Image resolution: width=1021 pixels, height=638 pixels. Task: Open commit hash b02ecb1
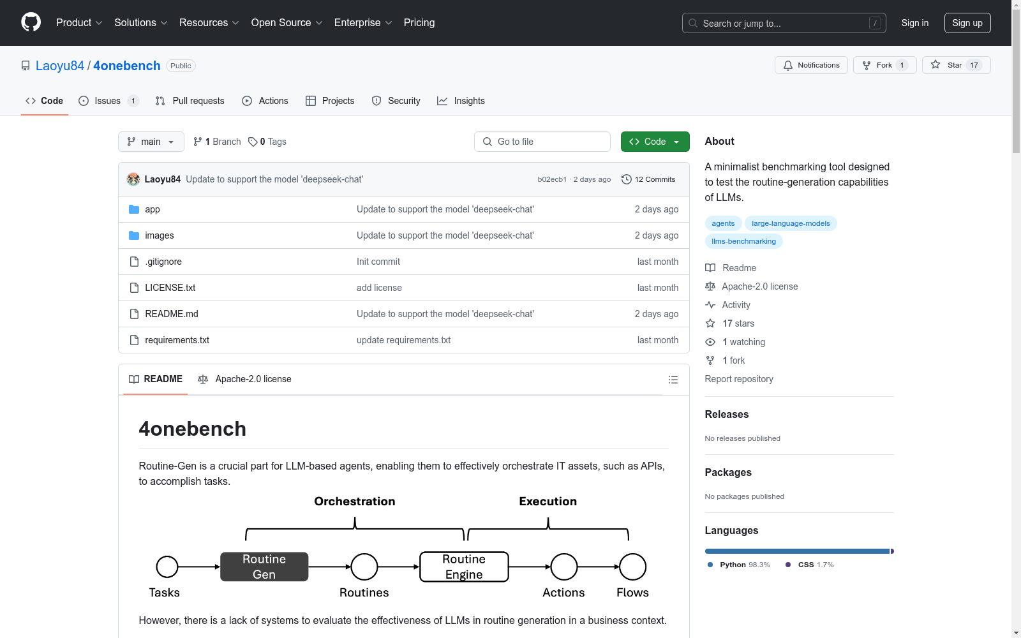552,179
